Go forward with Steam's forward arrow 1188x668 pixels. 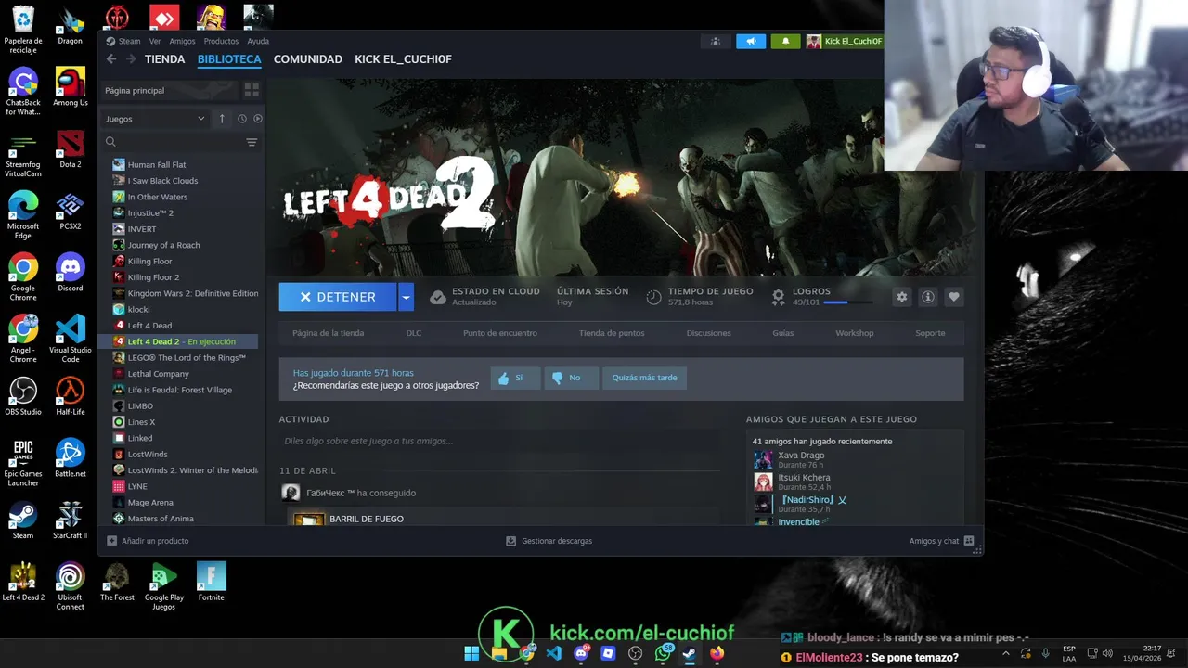131,58
